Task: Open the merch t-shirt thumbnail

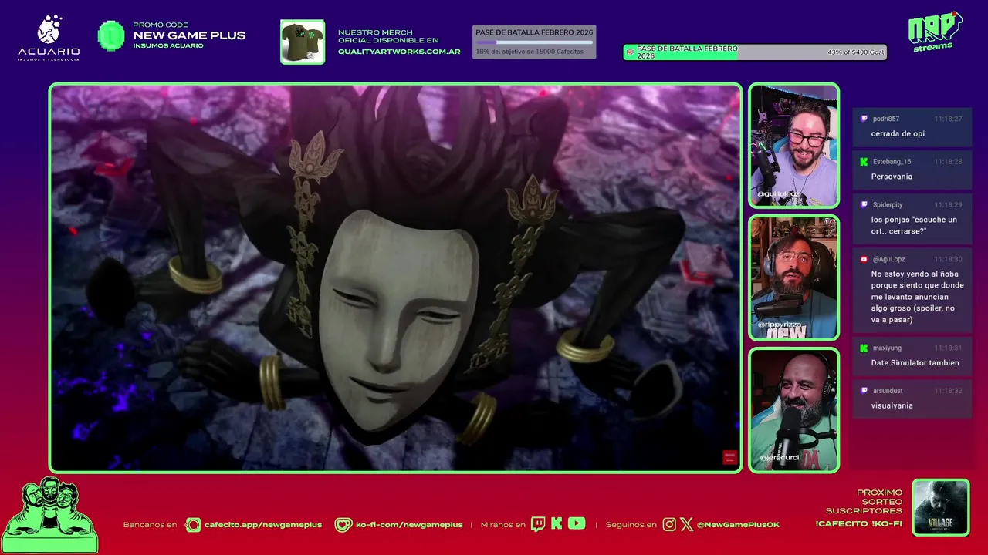Action: pyautogui.click(x=303, y=42)
